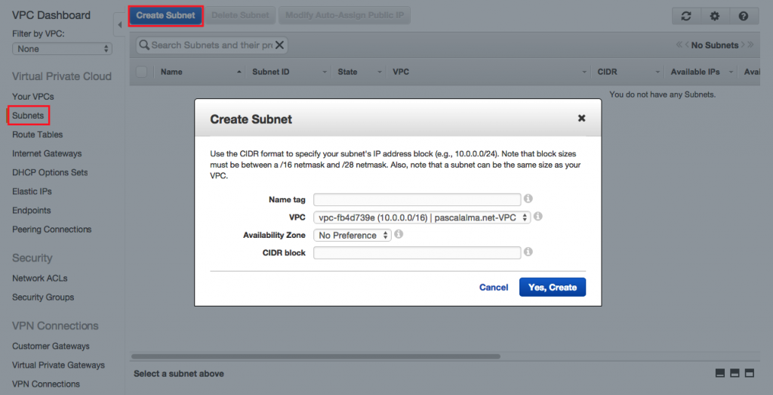The height and width of the screenshot is (395, 773).
Task: Click the Cancel link in dialog
Action: tap(494, 287)
